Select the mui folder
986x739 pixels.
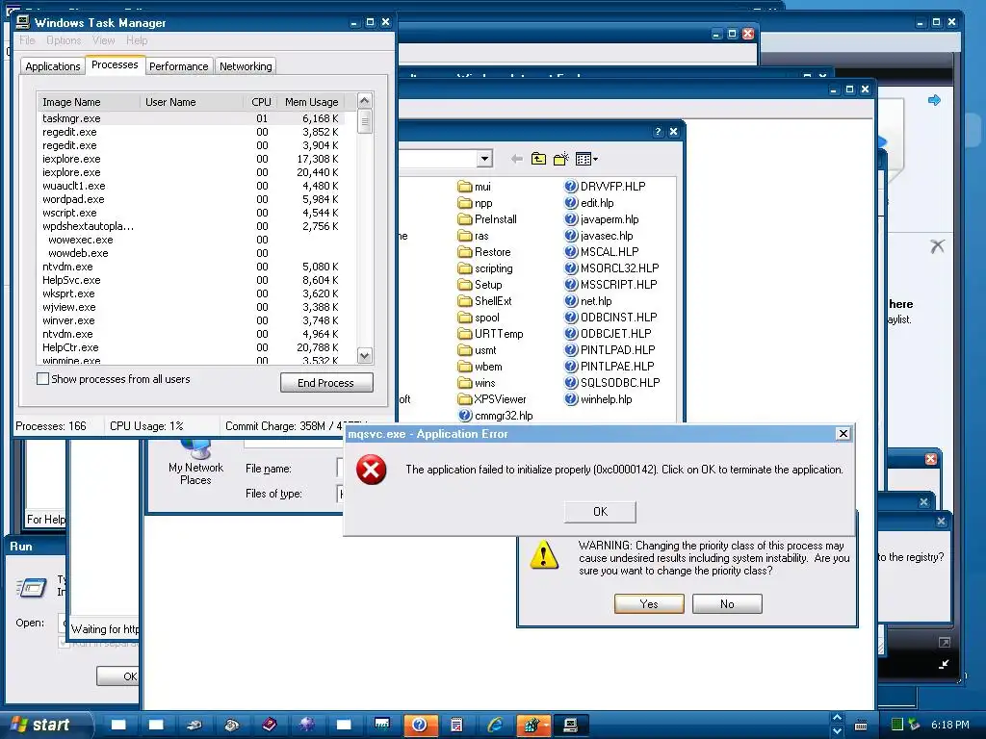coord(475,187)
